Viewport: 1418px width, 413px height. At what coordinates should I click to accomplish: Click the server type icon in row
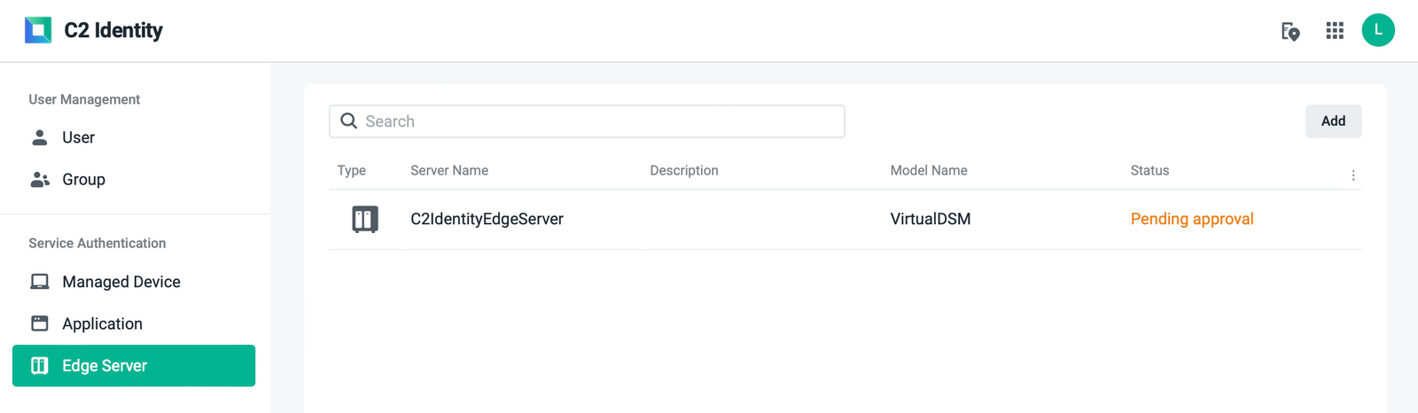(365, 219)
